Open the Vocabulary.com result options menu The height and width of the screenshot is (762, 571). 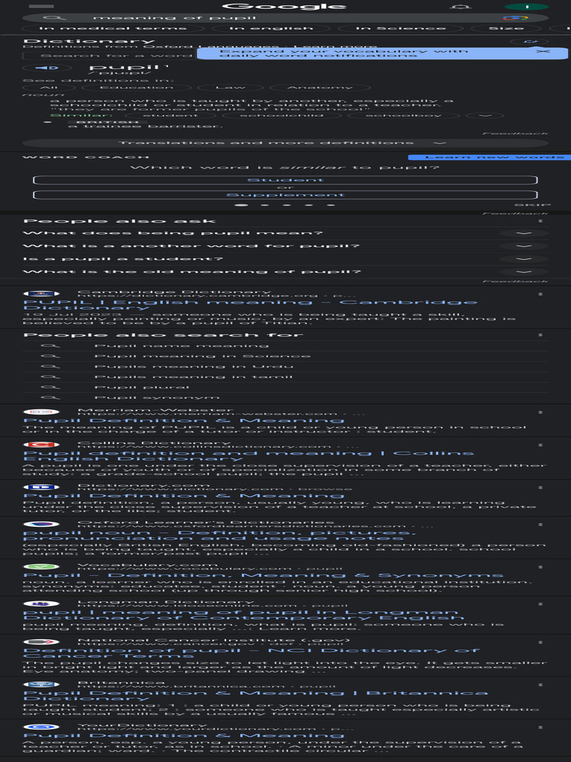(541, 566)
